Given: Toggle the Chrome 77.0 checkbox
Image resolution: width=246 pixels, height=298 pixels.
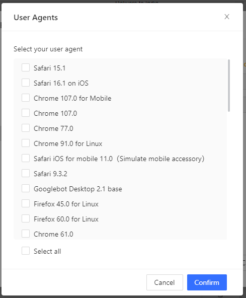Looking at the screenshot, I should (x=26, y=128).
